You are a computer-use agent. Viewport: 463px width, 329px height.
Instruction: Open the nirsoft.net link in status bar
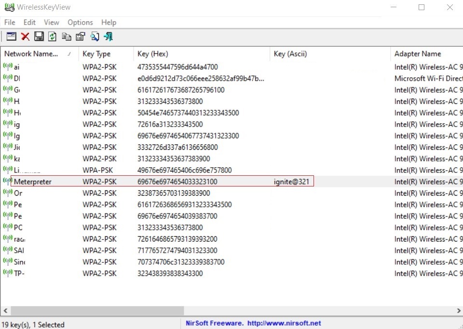tap(284, 323)
